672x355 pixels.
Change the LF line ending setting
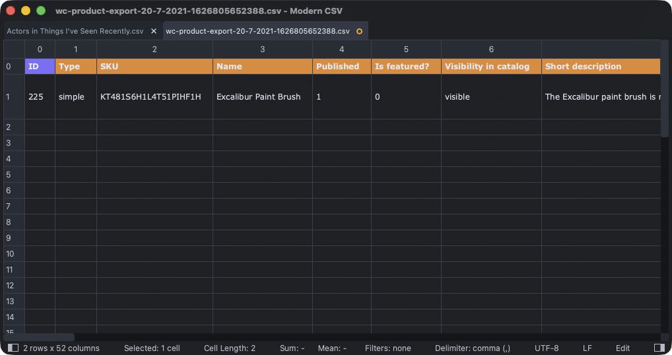click(587, 348)
